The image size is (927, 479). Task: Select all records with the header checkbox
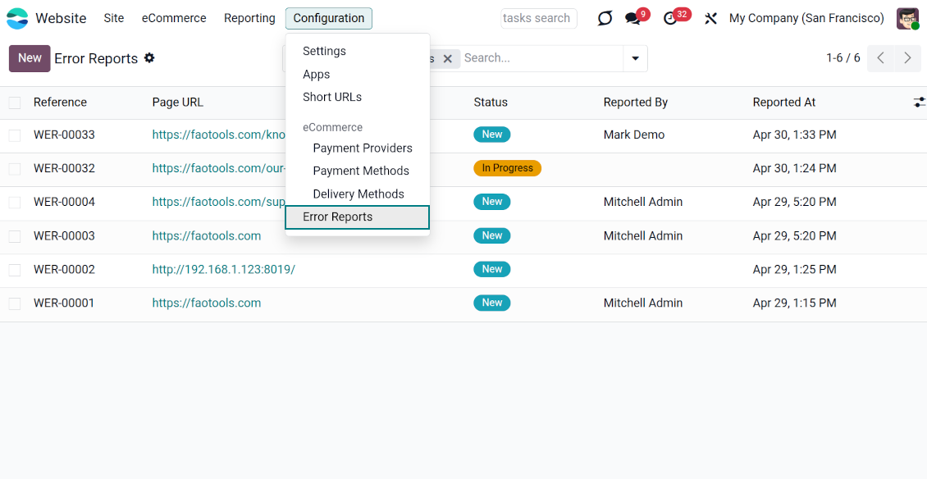point(13,102)
